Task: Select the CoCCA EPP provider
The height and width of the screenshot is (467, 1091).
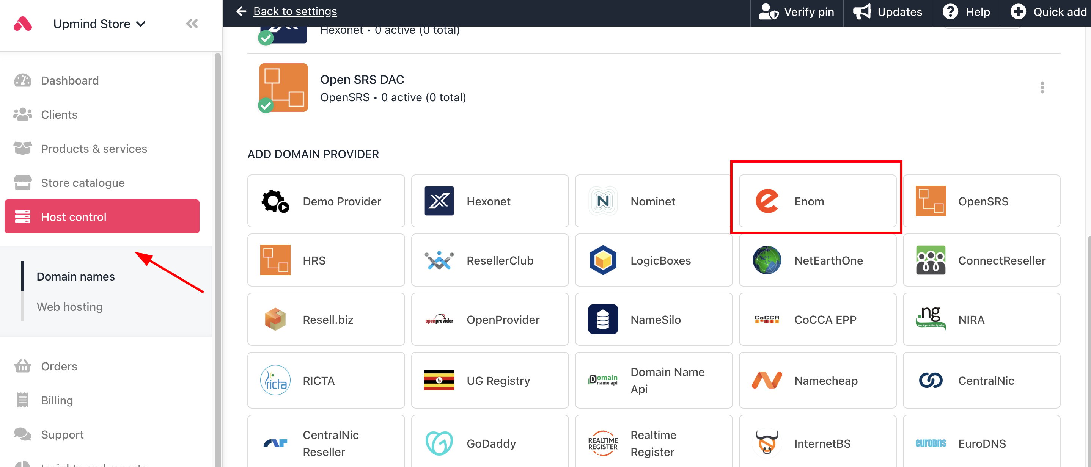Action: point(818,319)
